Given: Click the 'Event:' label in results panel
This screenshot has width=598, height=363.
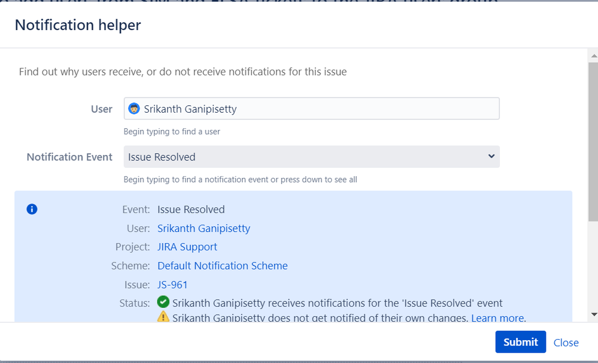Looking at the screenshot, I should click(136, 210).
